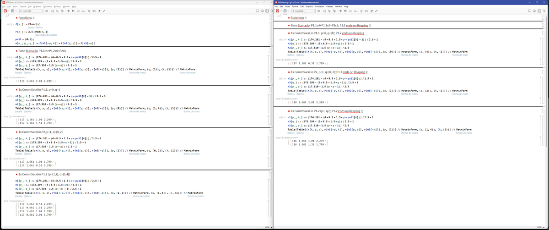Click speech bubble chat icon in left window

click(x=258, y=11)
